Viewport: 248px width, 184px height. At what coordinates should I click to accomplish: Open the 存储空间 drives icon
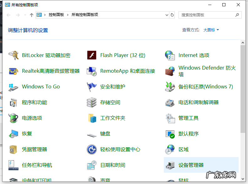coord(92,103)
